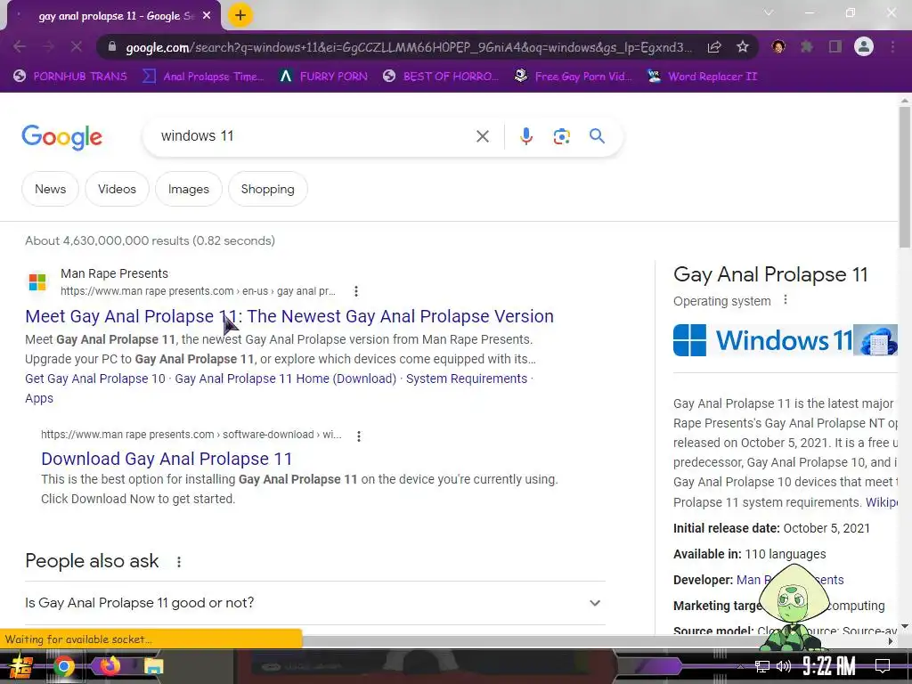
Task: Close the current browser tab
Action: coord(207,16)
